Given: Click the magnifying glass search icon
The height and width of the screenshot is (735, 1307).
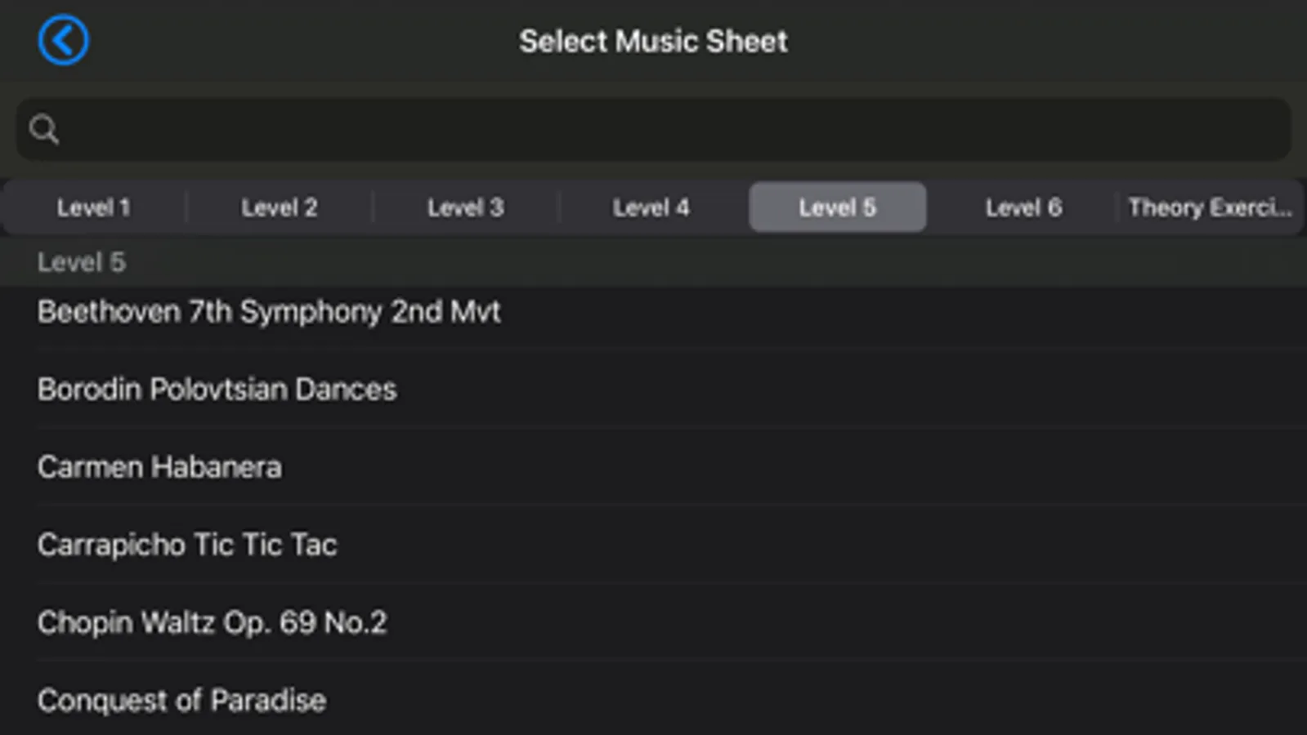Looking at the screenshot, I should tap(43, 129).
